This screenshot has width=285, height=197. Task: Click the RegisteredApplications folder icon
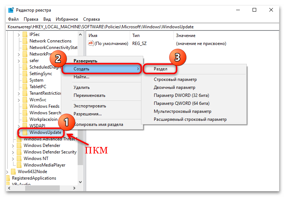point(8,178)
